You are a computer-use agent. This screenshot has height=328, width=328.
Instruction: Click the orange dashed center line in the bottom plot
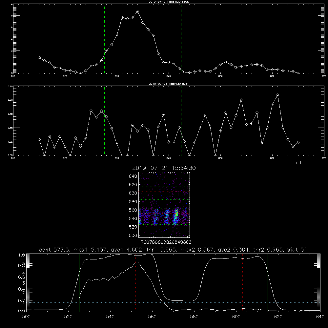[189, 282]
